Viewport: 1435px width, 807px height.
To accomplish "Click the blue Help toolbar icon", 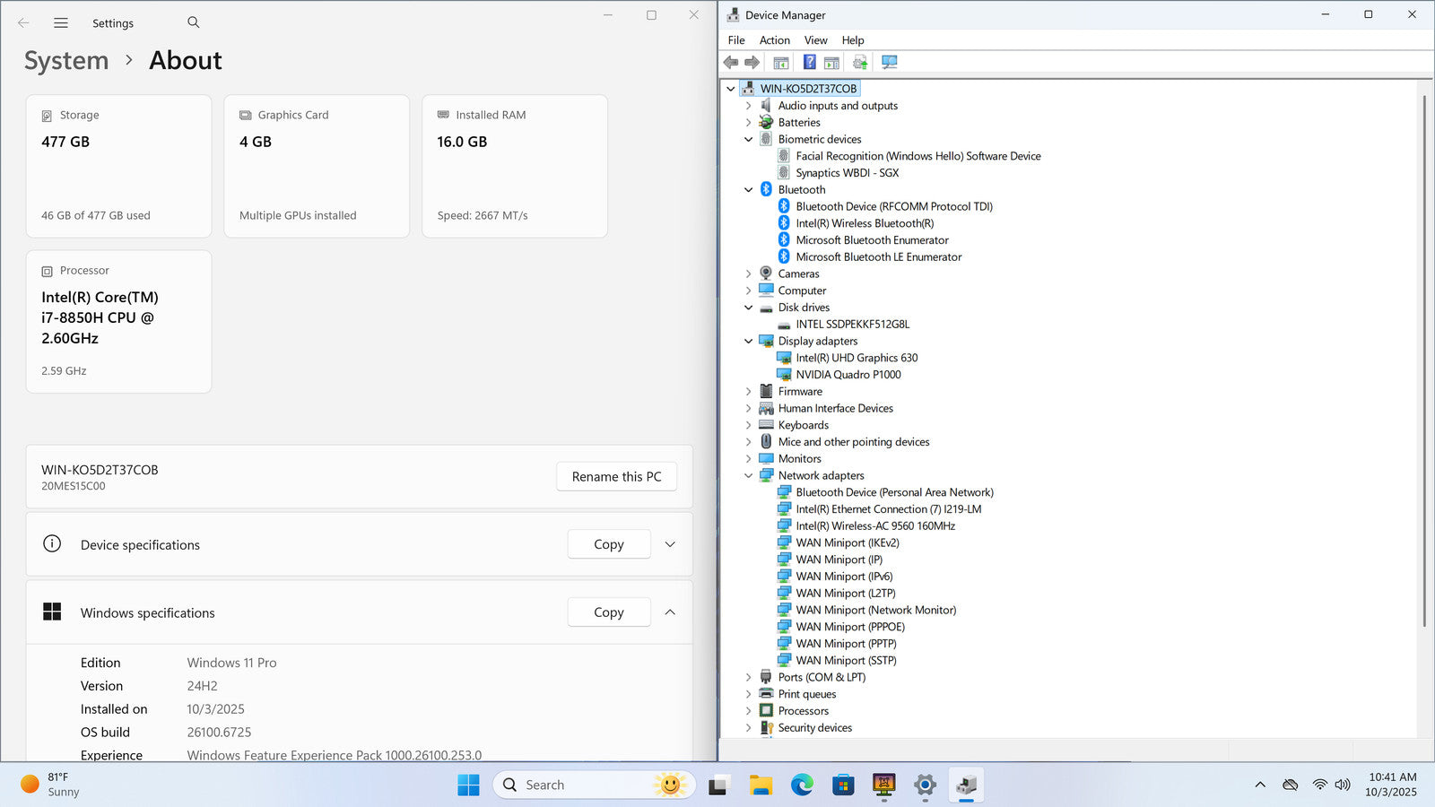I will coord(809,62).
